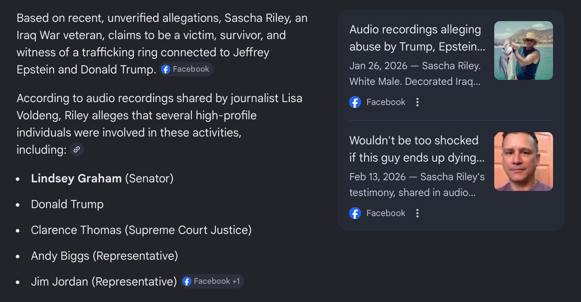
Task: Open the three-dot menu for the "Wouldn't be too shocked" result
Action: [417, 213]
